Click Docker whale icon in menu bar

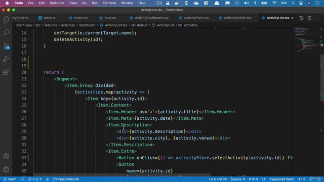click(177, 3)
